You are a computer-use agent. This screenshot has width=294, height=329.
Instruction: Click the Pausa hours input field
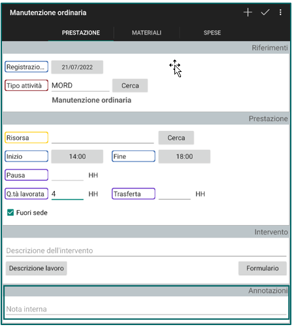pos(67,175)
